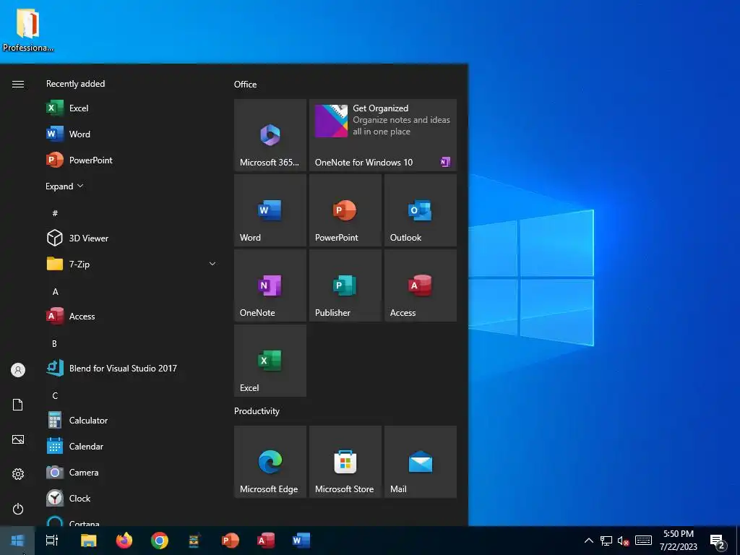Viewport: 740px width, 555px height.
Task: Click the Word tile in Office group
Action: (x=270, y=210)
